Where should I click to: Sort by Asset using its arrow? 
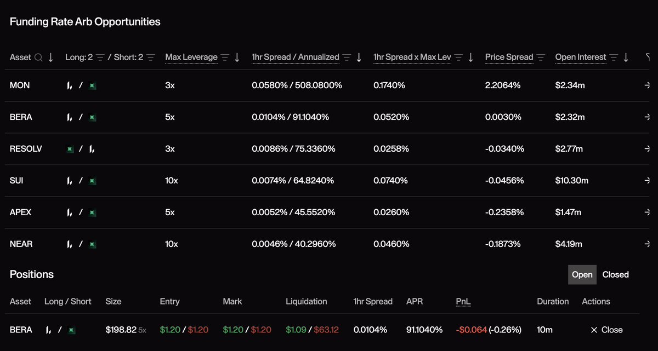pos(51,57)
